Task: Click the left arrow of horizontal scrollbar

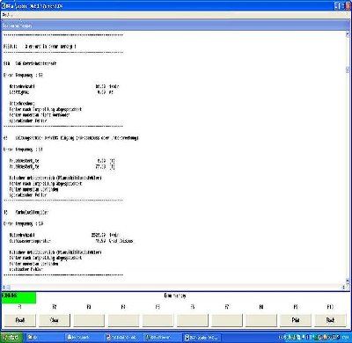Action: coord(4,287)
